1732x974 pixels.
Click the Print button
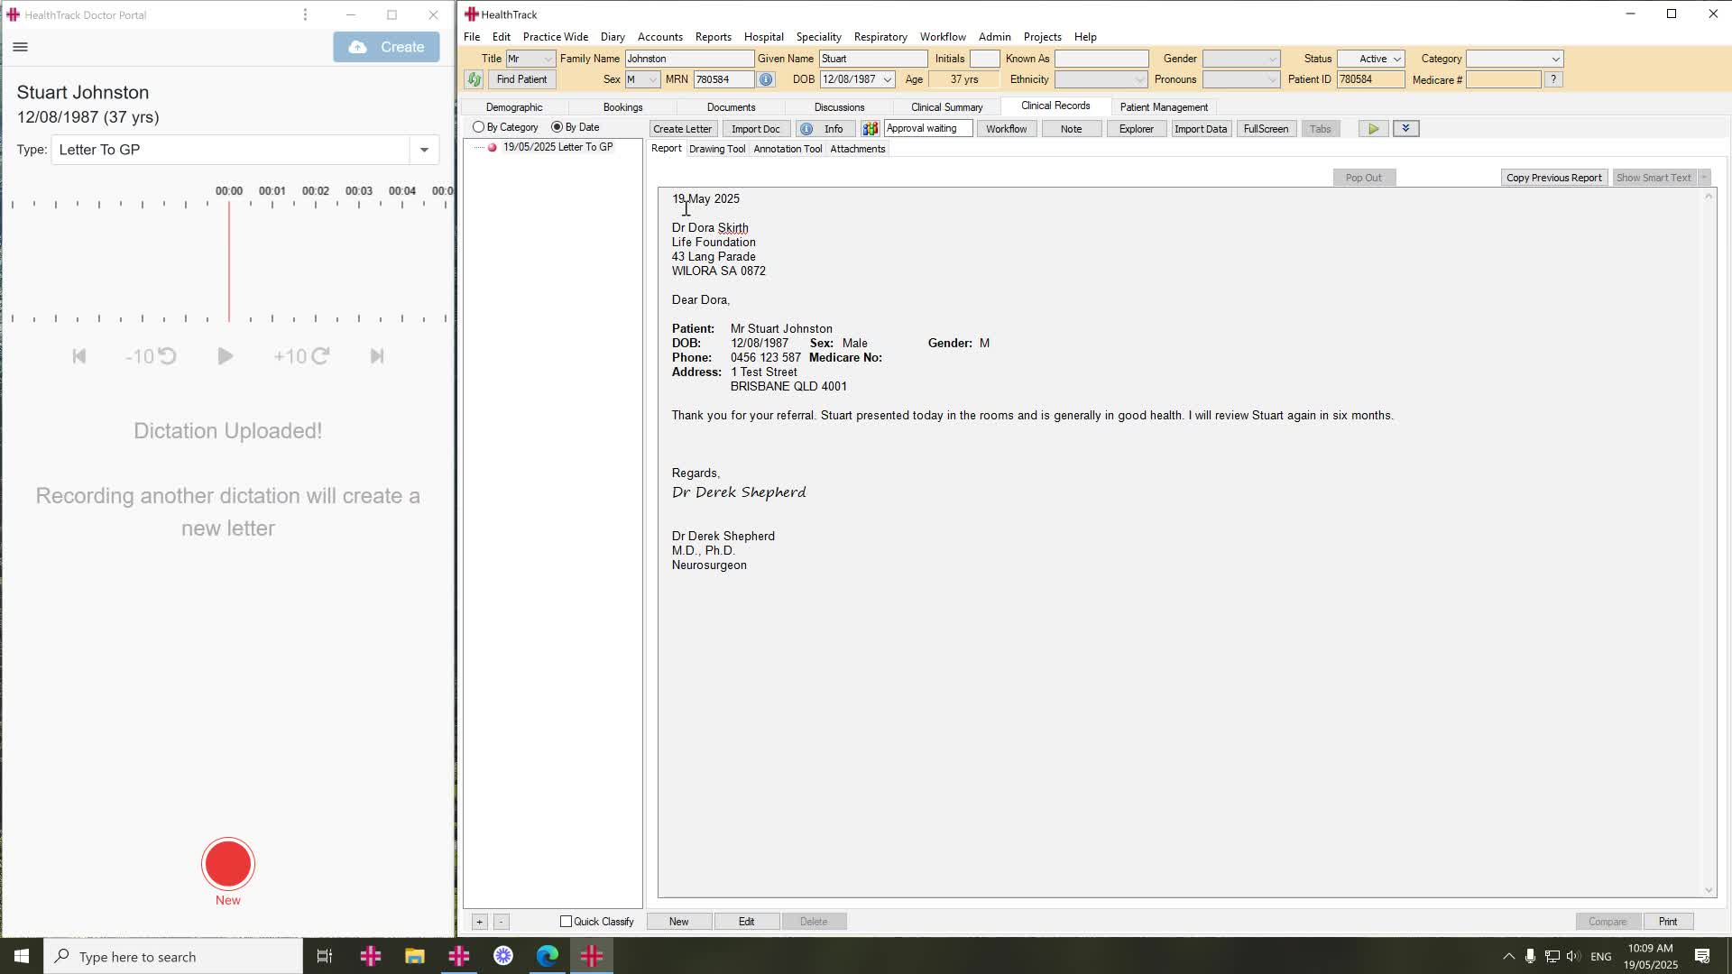tap(1668, 922)
